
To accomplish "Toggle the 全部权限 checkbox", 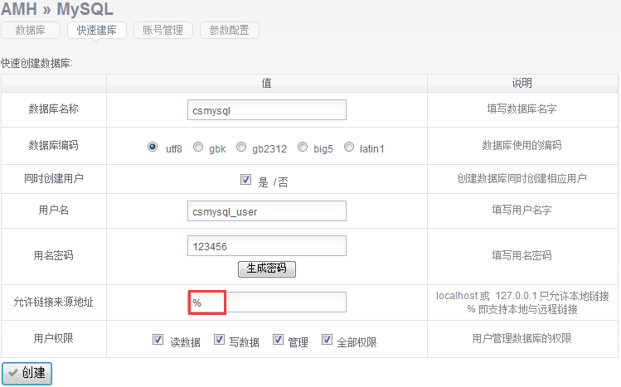I will 327,340.
